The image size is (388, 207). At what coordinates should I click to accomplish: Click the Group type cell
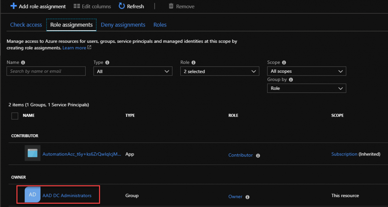(132, 196)
